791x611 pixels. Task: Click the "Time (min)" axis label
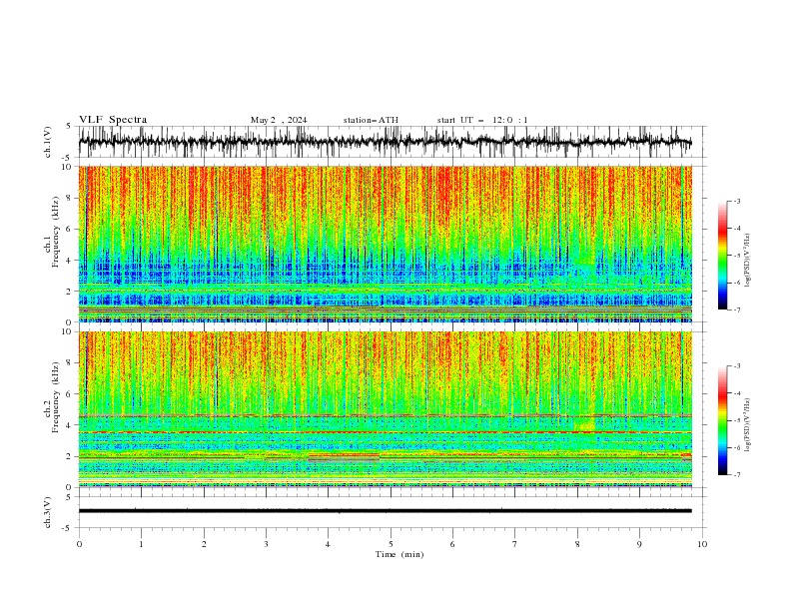click(399, 554)
